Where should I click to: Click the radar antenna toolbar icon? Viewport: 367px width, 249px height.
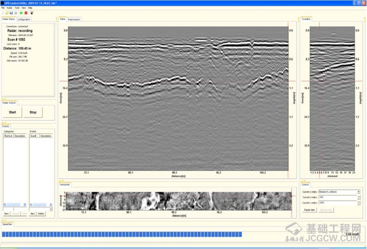pyautogui.click(x=32, y=13)
